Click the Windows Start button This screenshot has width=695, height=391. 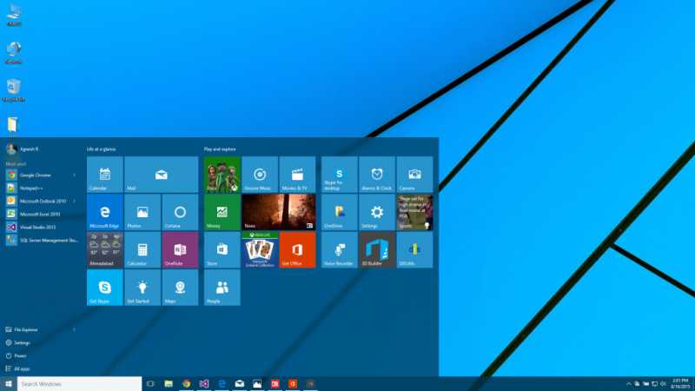9,384
